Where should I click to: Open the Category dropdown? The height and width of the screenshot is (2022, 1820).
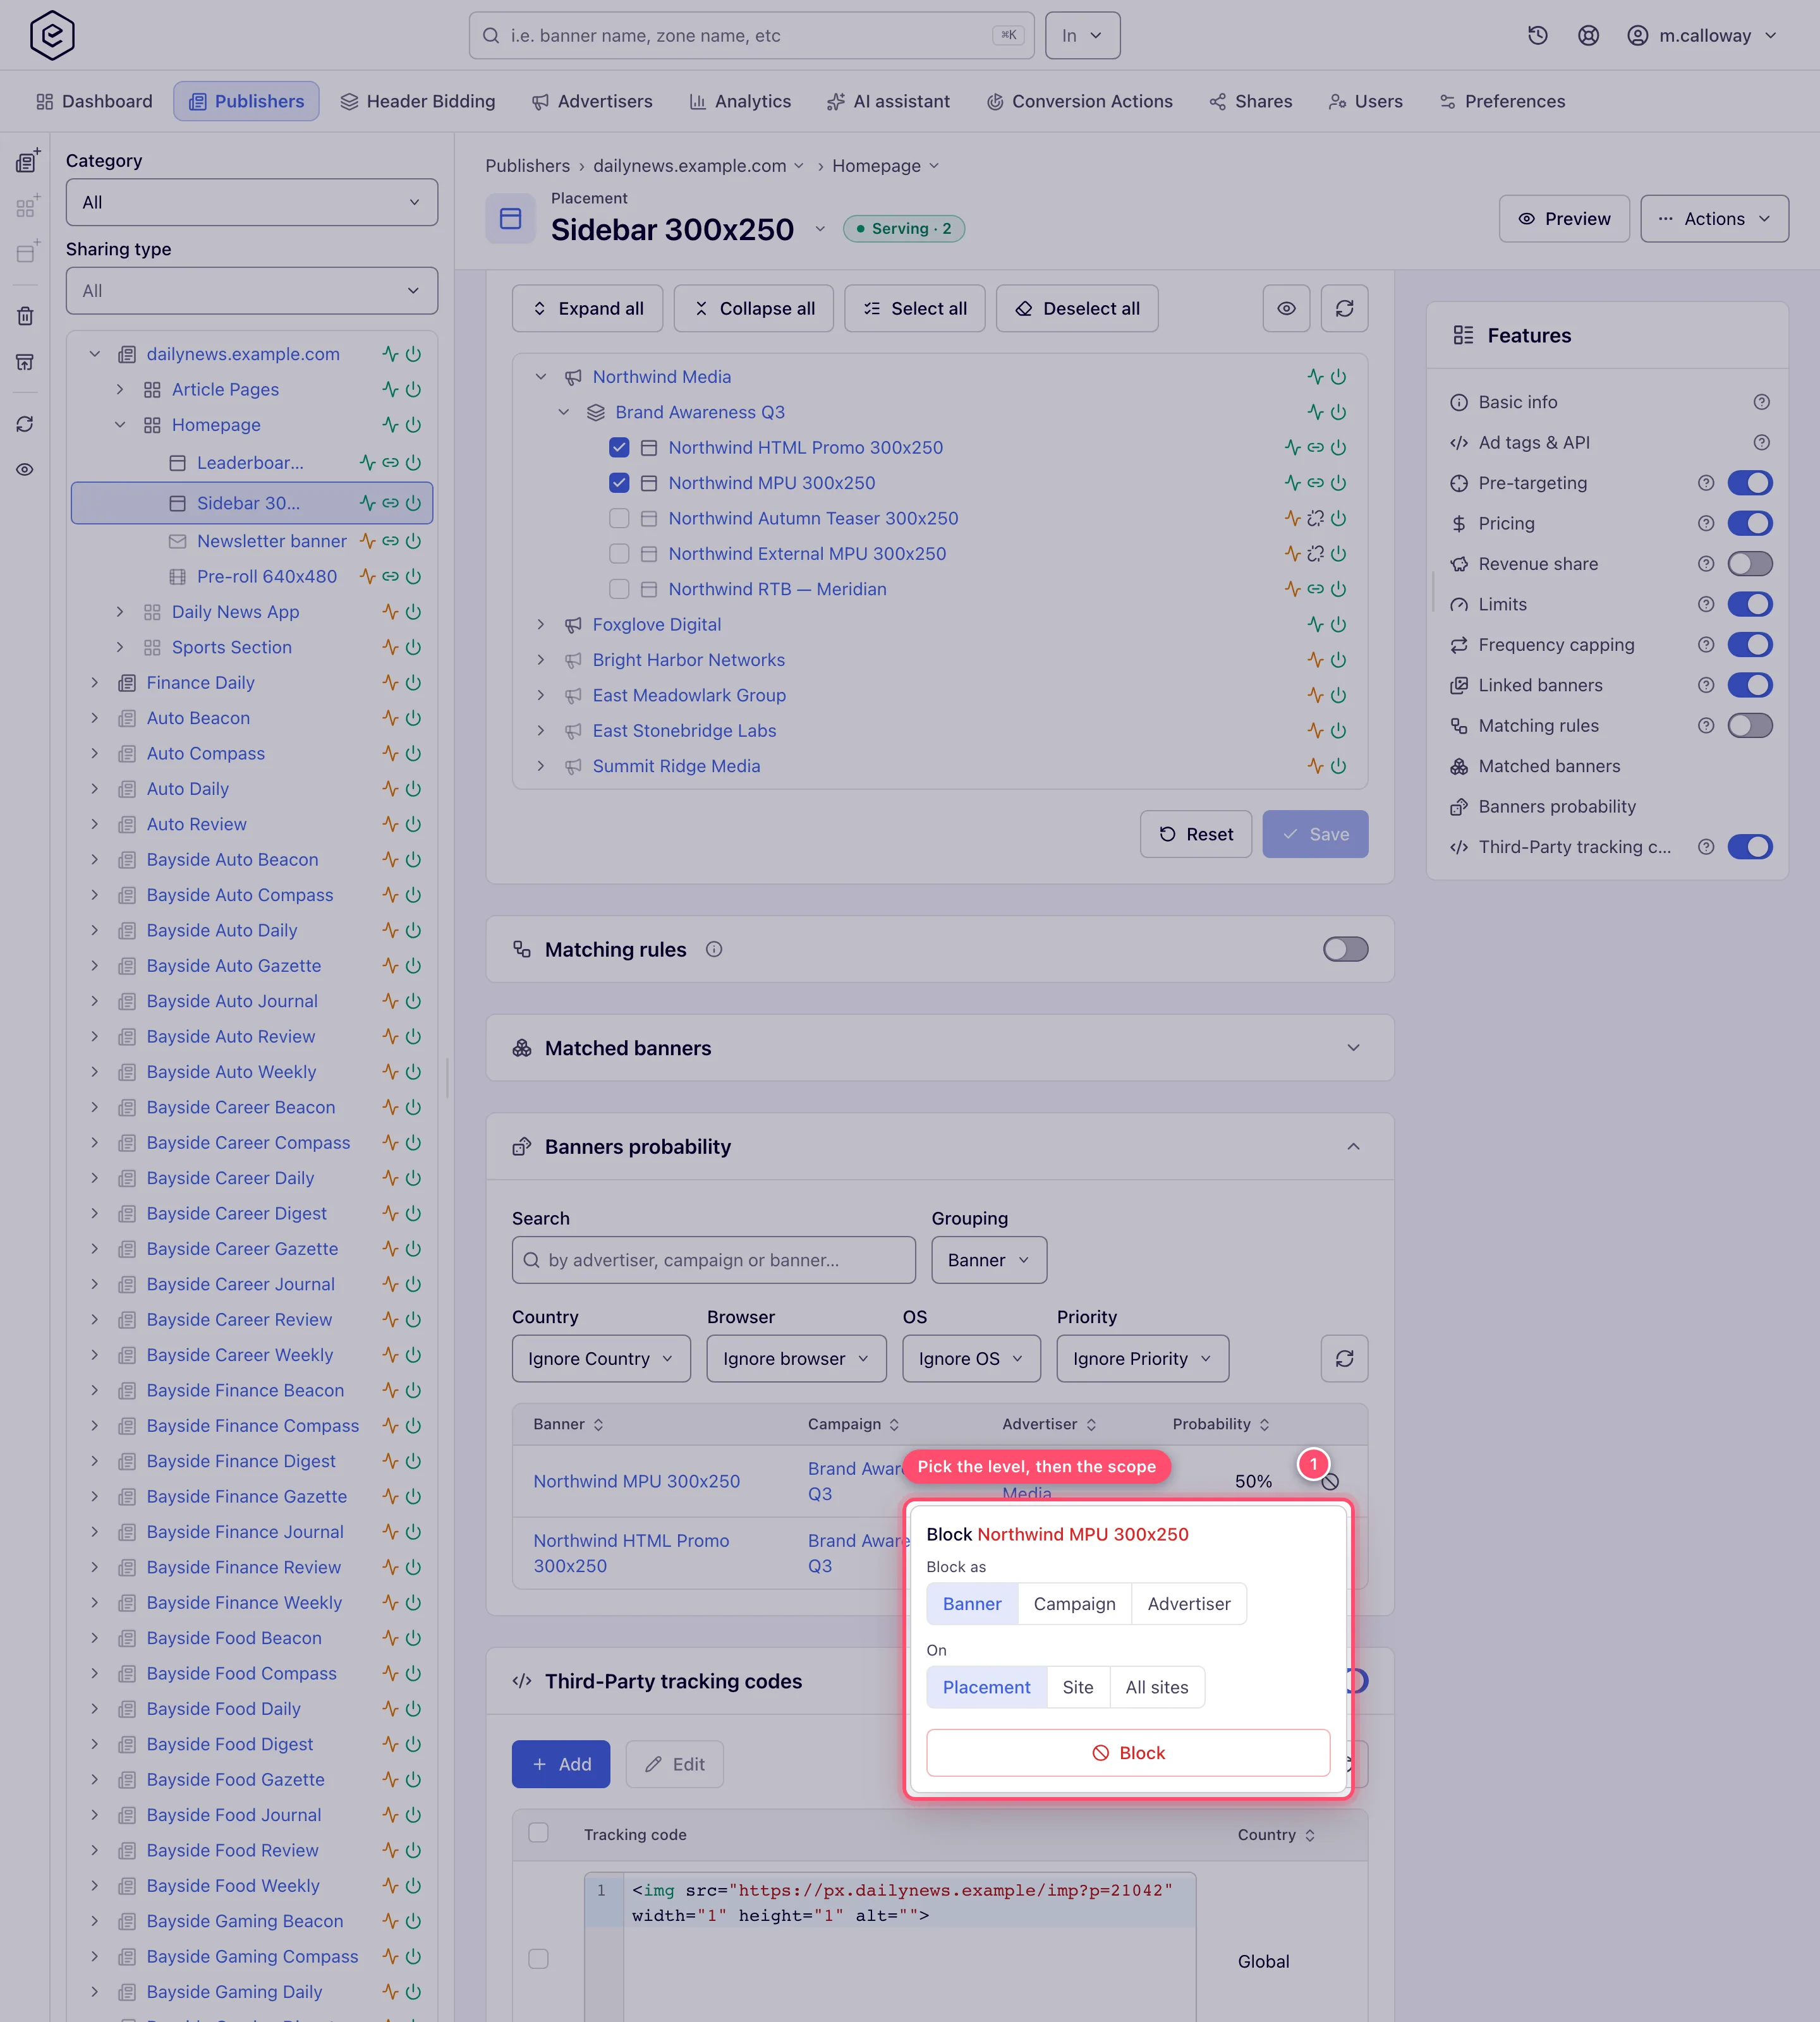251,202
